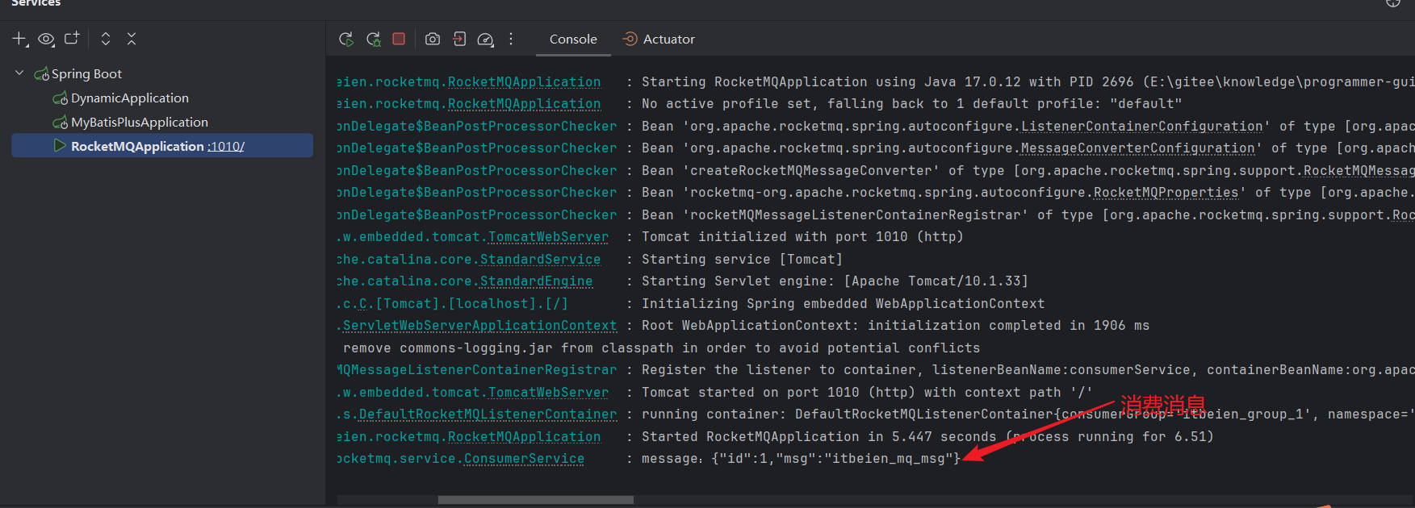
Task: Open the :1010/ port link
Action: 226,147
